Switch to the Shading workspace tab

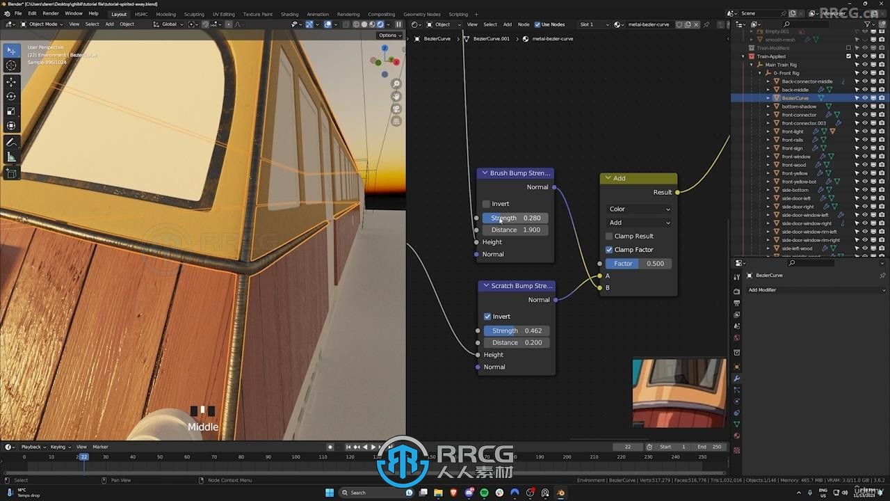point(290,14)
